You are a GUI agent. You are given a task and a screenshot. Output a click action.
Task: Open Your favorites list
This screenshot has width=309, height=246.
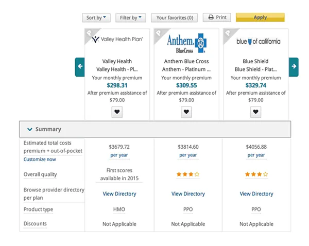click(x=175, y=17)
